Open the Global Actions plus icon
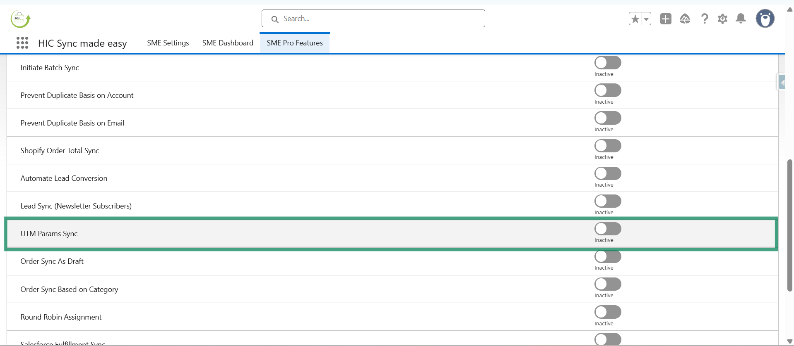 click(666, 19)
